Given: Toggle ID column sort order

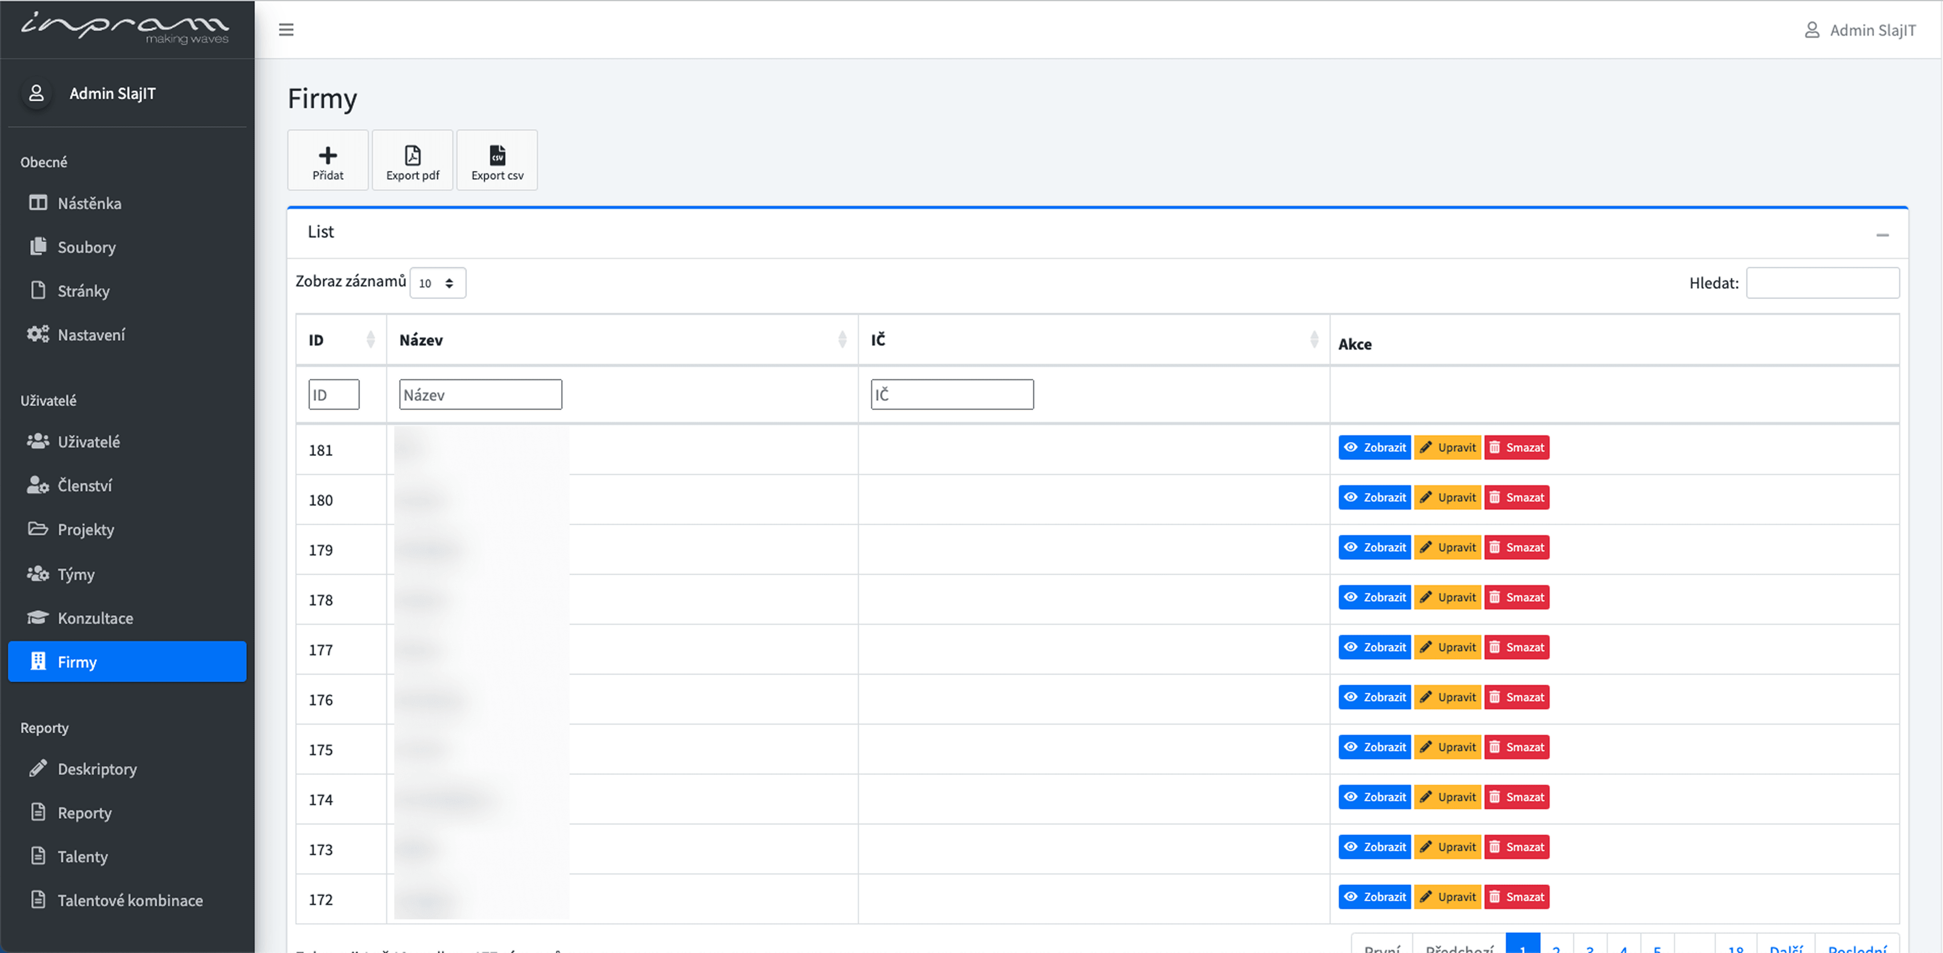Looking at the screenshot, I should pyautogui.click(x=342, y=340).
